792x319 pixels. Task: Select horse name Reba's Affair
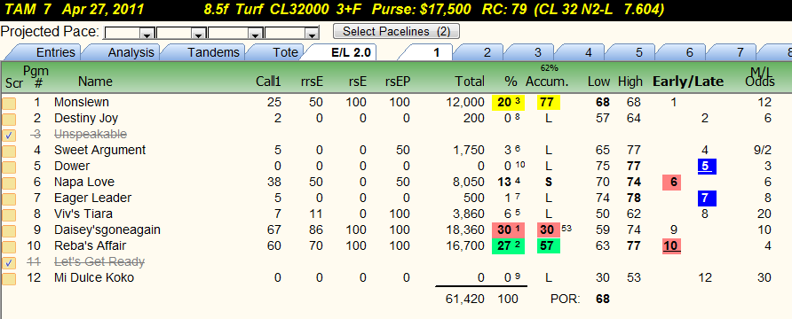click(x=90, y=246)
